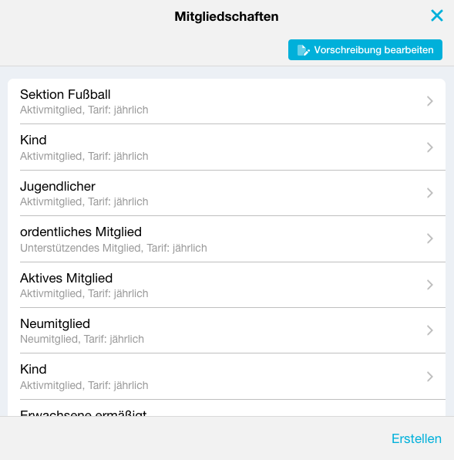
Task: Click chevron beside Neumitglied row
Action: [x=429, y=330]
